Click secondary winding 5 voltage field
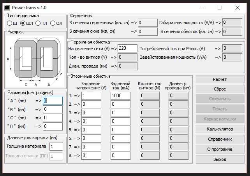Viewport: 250px width, 176px height. [x=91, y=130]
